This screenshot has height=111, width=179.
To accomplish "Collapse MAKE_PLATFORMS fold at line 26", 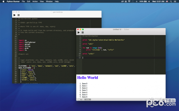I will (17, 68).
